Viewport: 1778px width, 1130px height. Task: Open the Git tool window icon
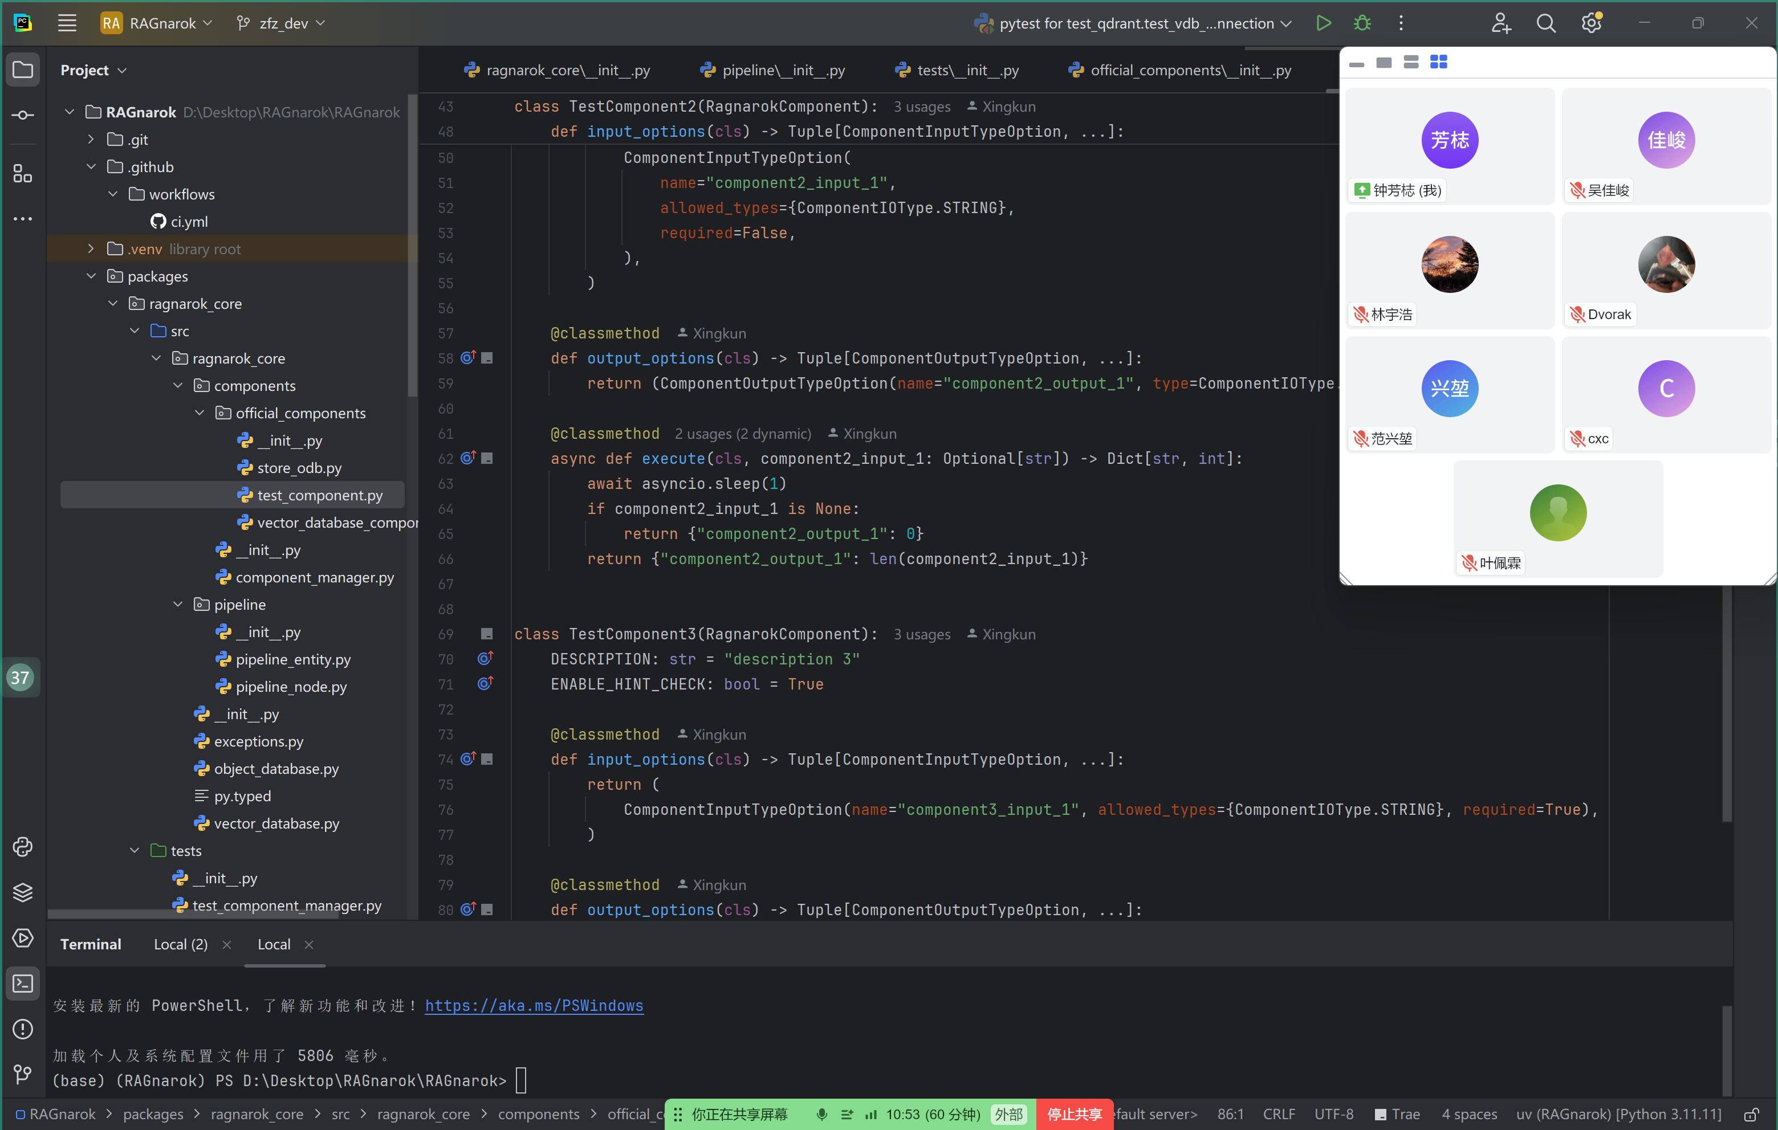(x=23, y=1074)
